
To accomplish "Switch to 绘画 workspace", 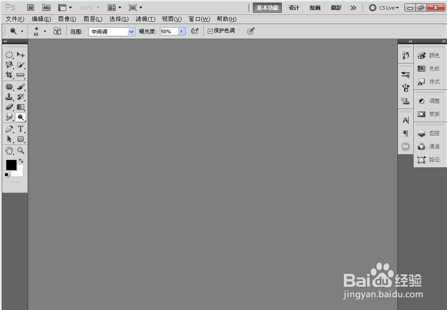I will [x=315, y=8].
